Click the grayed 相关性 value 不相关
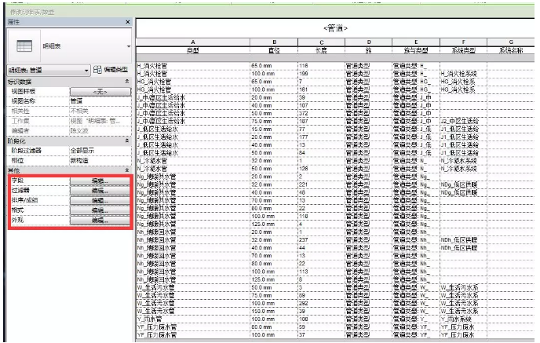Image resolution: width=540 pixels, height=343 pixels. tap(100, 111)
